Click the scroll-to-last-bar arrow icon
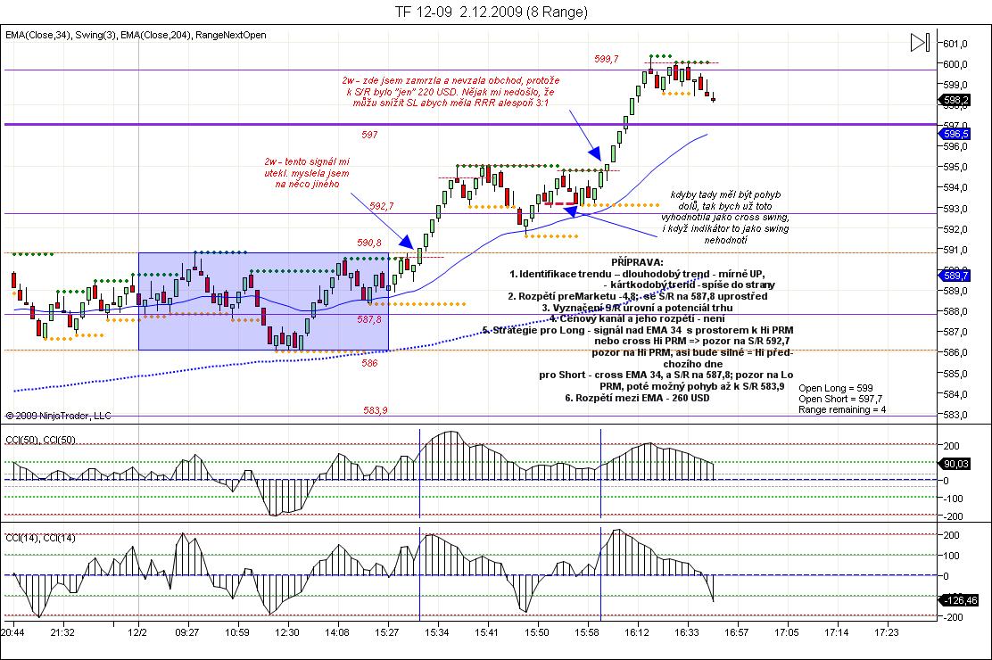 tap(920, 43)
